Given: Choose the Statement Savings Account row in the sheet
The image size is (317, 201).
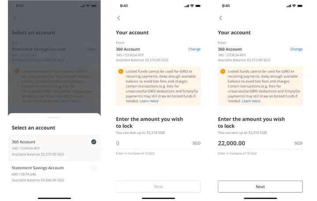Looking at the screenshot, I should pos(54,174).
